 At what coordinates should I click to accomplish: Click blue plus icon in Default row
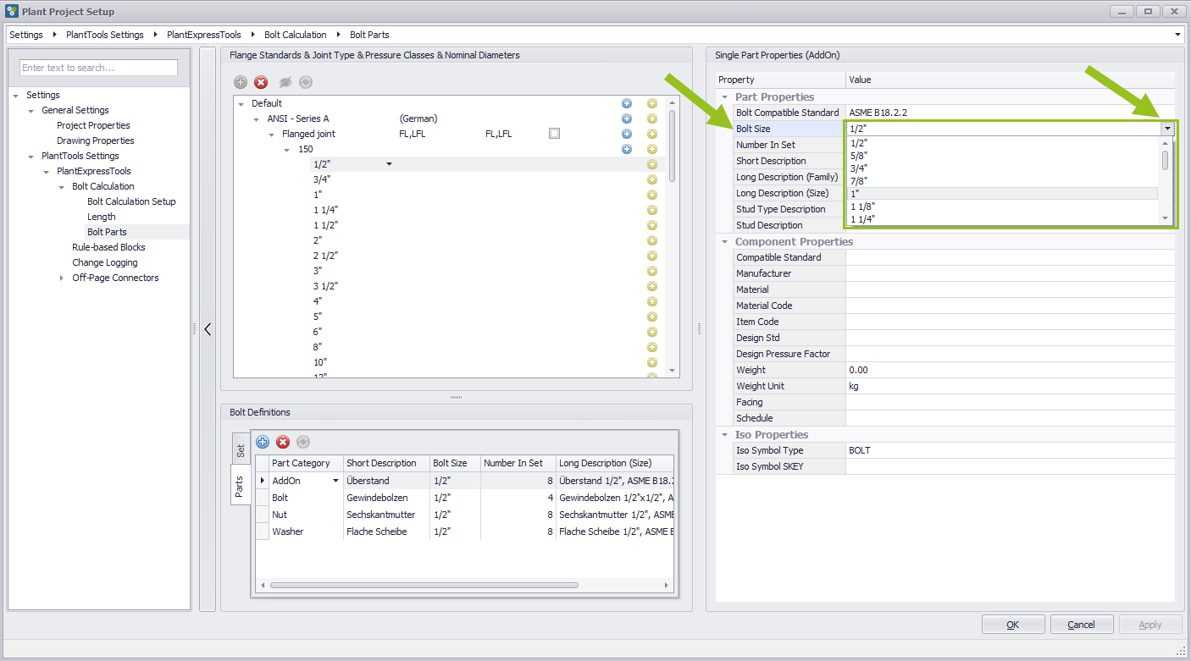tap(627, 103)
